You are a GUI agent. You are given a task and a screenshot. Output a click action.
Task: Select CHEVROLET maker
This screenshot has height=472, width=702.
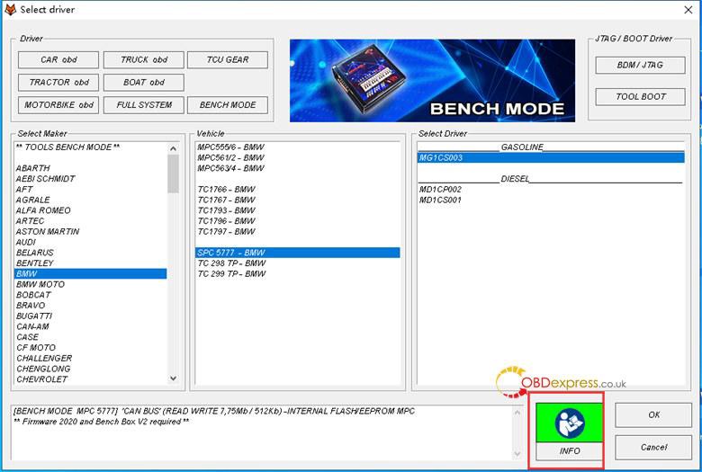[x=91, y=379]
